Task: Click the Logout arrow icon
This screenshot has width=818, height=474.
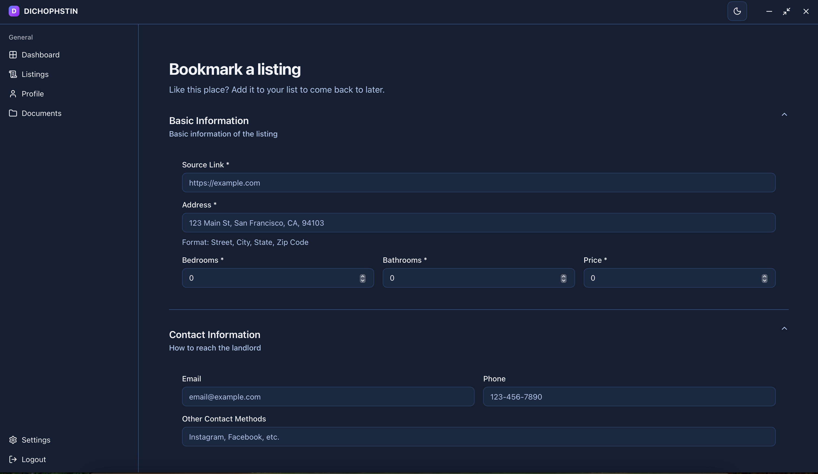Action: [x=13, y=459]
